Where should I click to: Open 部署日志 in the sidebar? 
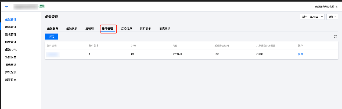tap(11, 80)
